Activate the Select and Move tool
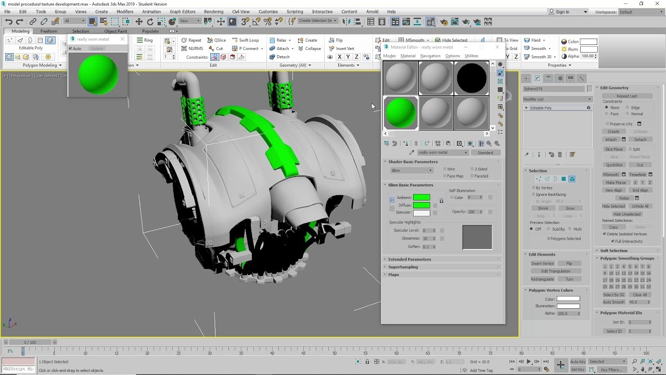This screenshot has height=375, width=666. click(x=139, y=21)
